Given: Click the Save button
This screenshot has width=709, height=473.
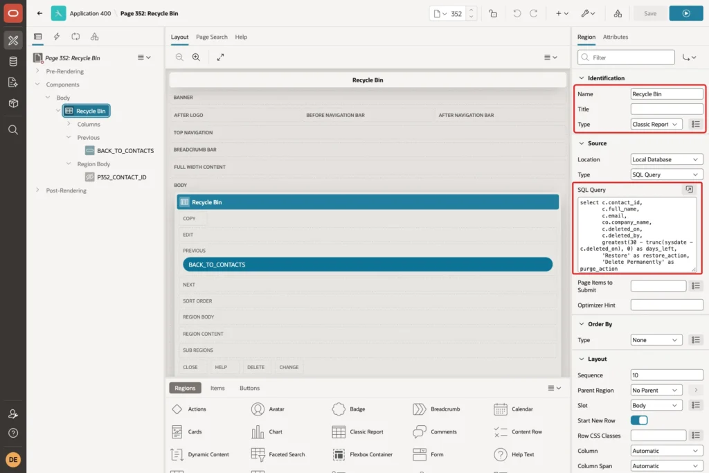Looking at the screenshot, I should [x=650, y=14].
